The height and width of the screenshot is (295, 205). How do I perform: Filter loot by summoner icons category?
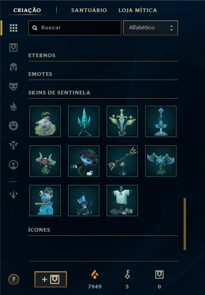point(13,165)
